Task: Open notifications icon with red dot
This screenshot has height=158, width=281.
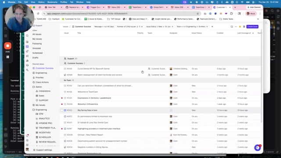Action: pyautogui.click(x=27, y=136)
